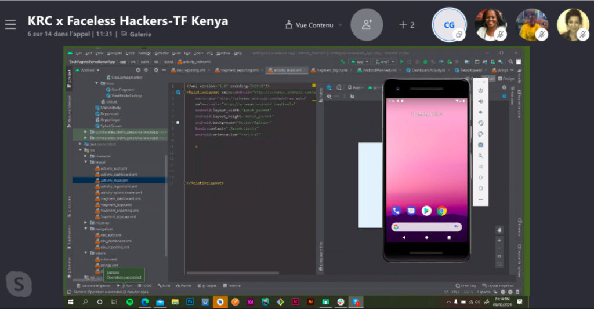Click the Make Project hammer icon
Screen dimensions: 594x309
[x=342, y=61]
